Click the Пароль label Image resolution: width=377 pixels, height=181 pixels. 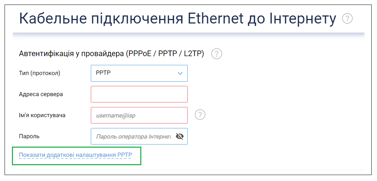(x=29, y=136)
